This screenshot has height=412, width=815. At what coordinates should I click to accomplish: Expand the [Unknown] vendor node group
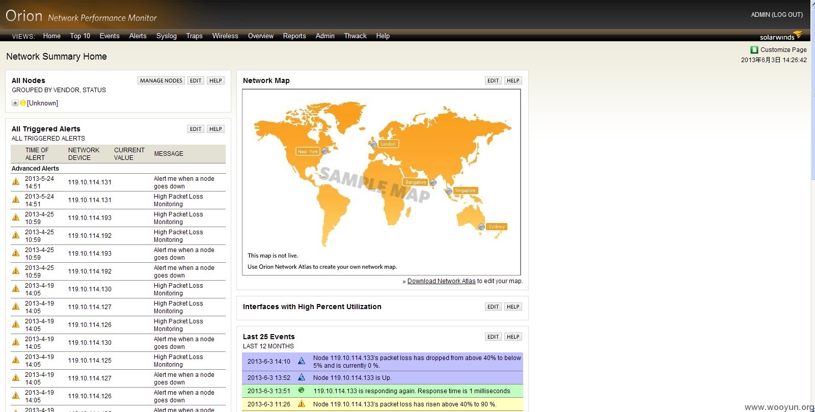[x=15, y=103]
